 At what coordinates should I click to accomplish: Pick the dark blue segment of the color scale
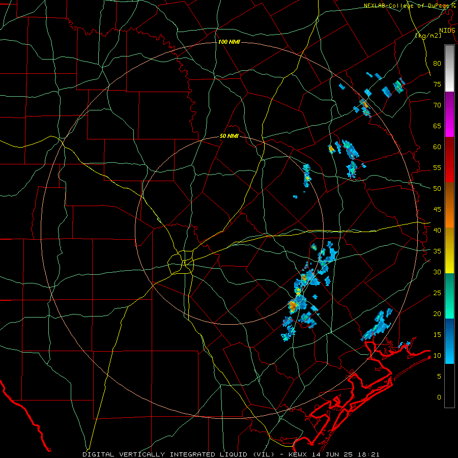(x=449, y=341)
